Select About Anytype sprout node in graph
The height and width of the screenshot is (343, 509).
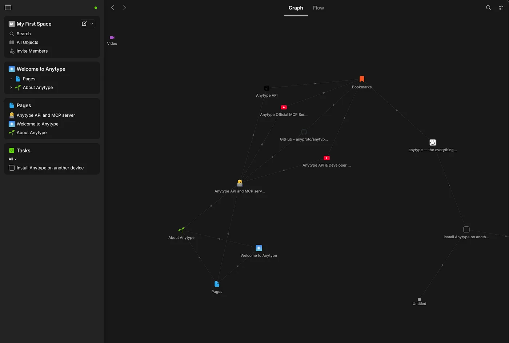[181, 230]
